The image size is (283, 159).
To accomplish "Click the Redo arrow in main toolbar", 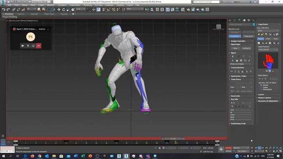I will click(8, 10).
